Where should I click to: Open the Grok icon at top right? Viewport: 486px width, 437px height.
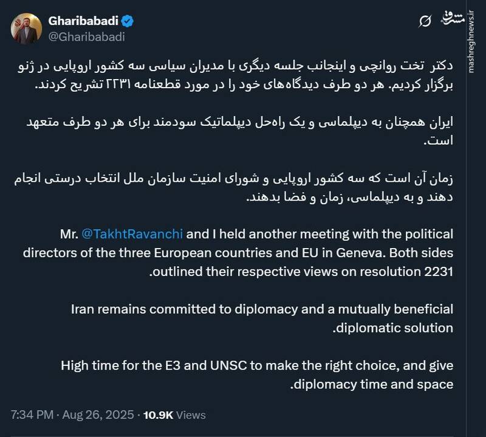click(x=426, y=21)
